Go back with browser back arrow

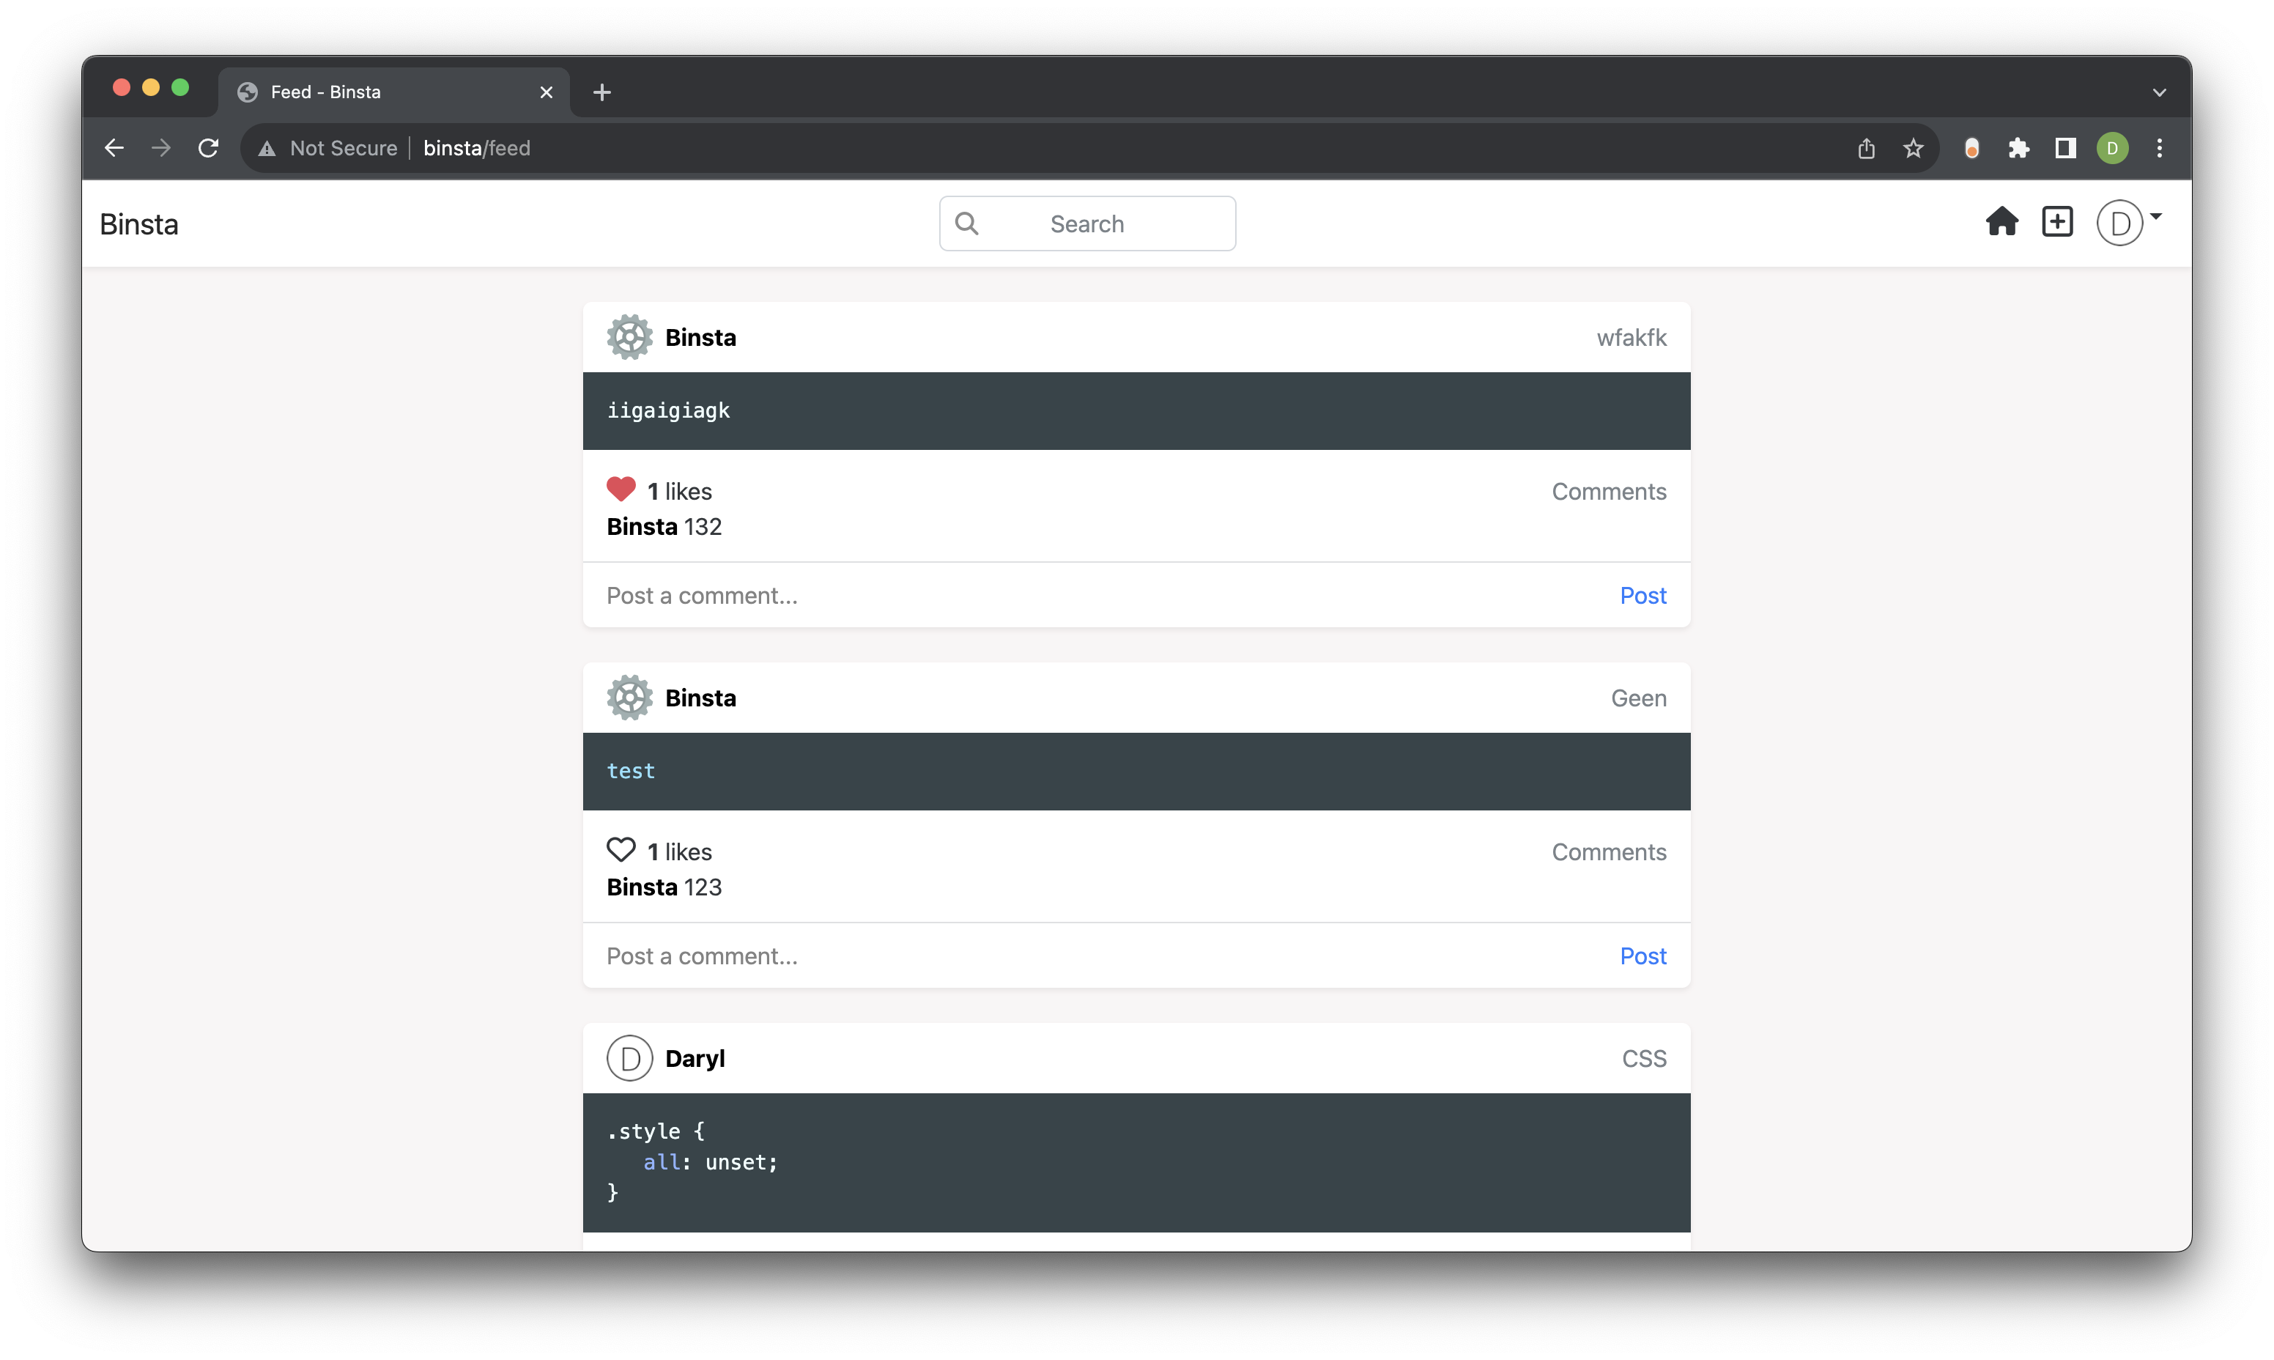point(114,147)
